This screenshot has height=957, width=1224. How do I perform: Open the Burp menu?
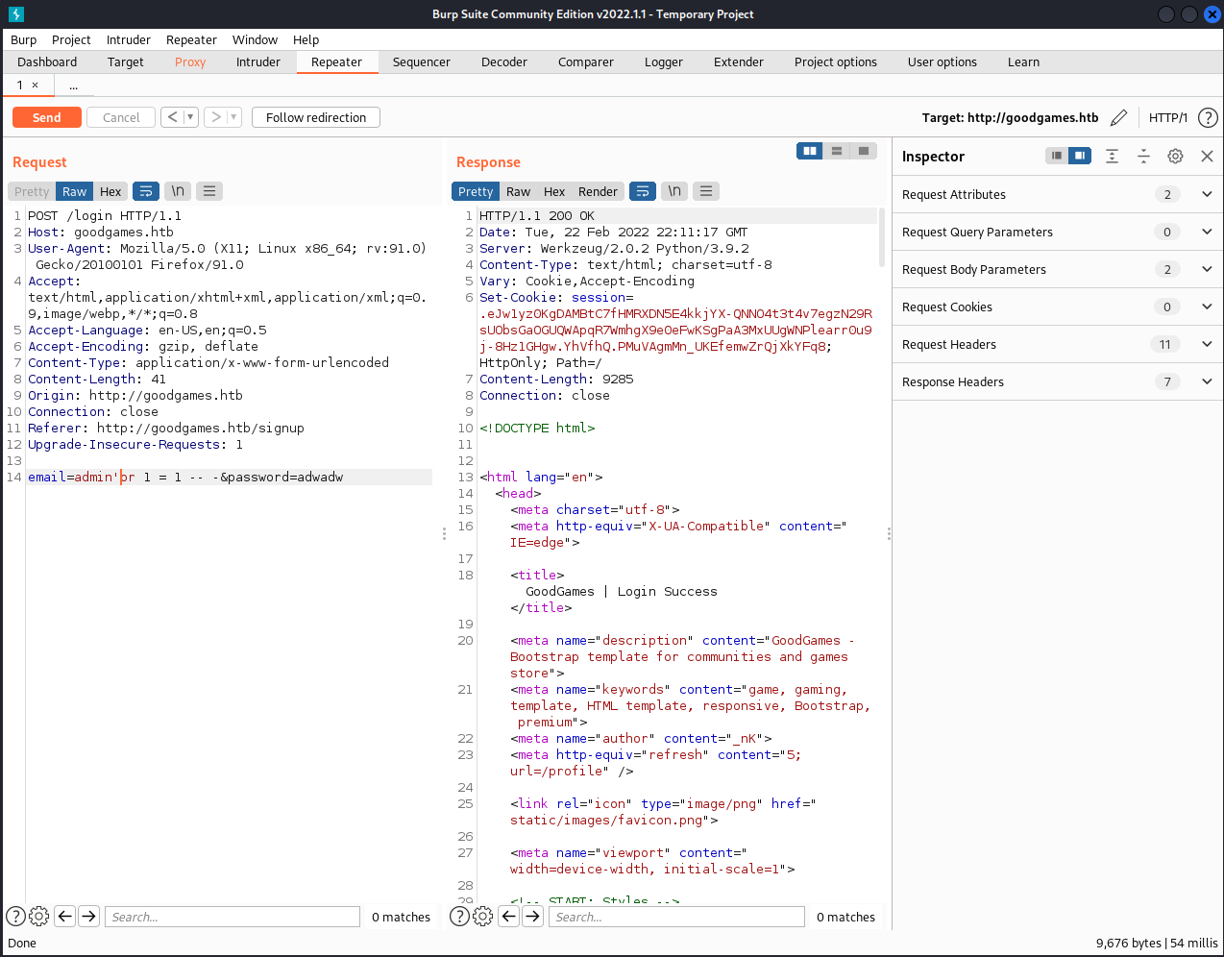tap(23, 39)
